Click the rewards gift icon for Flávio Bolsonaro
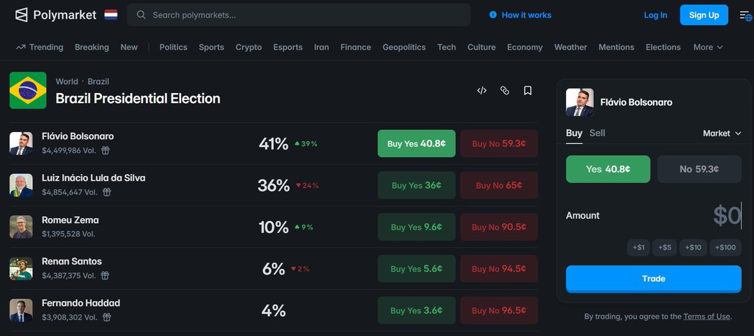 point(106,150)
